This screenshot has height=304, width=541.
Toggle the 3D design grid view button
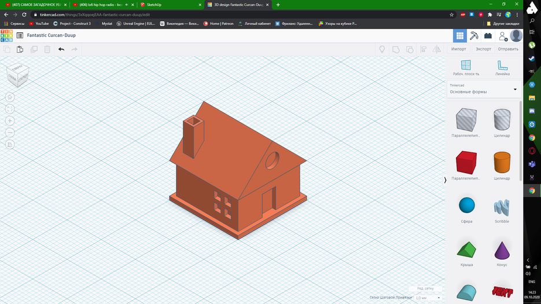pyautogui.click(x=459, y=35)
